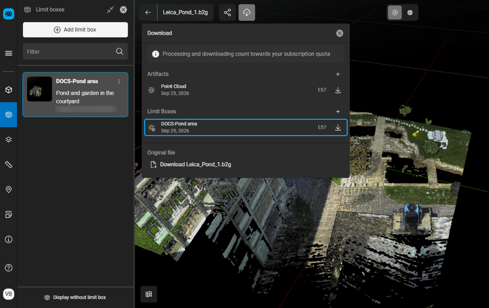Click the Original file section heading
The image size is (489, 308).
[x=161, y=153]
